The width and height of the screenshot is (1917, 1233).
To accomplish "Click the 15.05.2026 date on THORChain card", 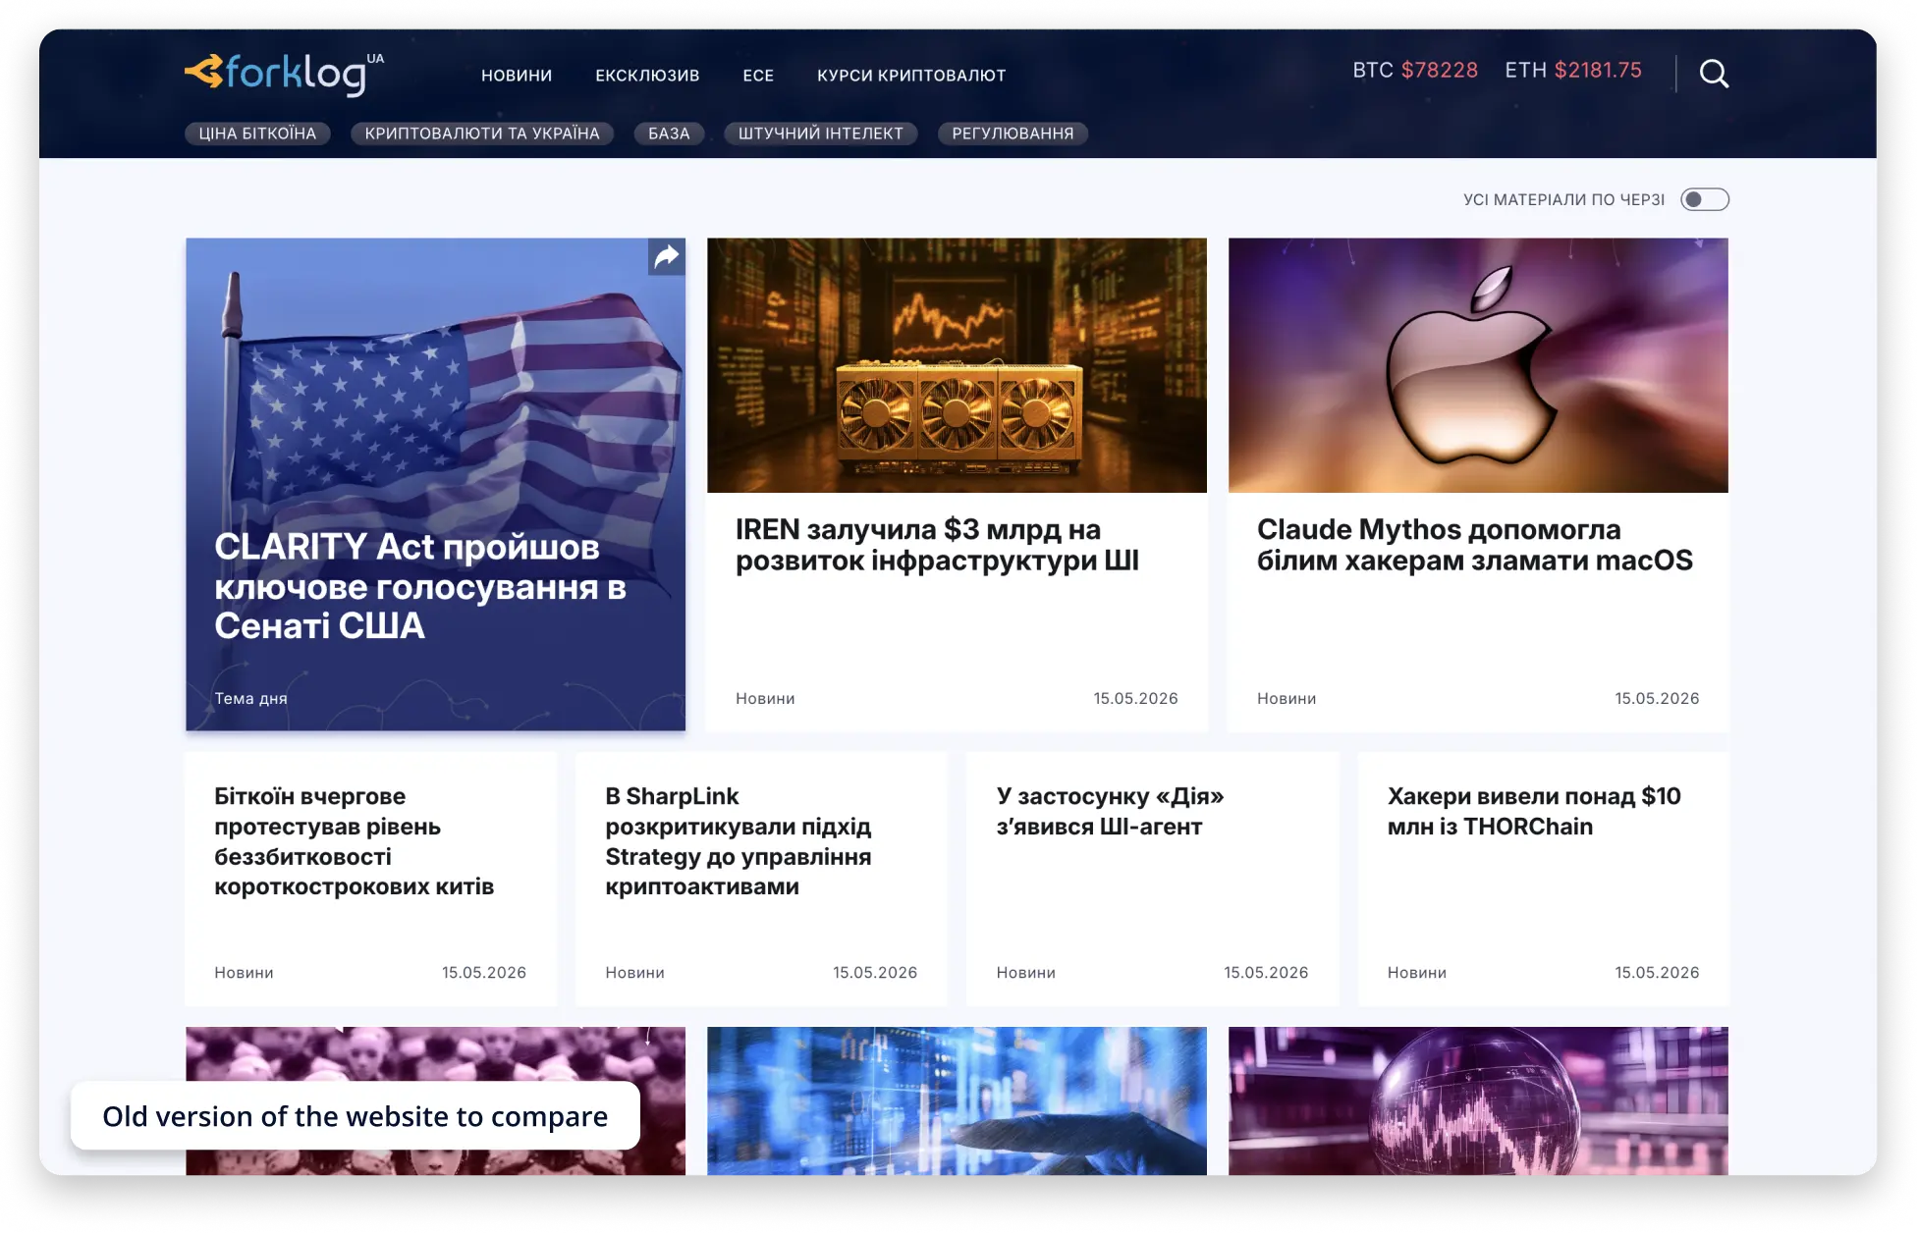I will pyautogui.click(x=1657, y=973).
